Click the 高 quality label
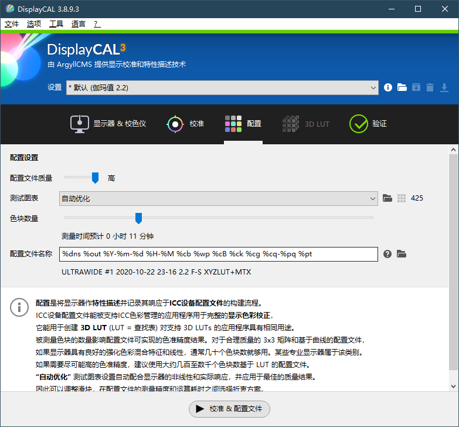459x427 pixels. [111, 178]
